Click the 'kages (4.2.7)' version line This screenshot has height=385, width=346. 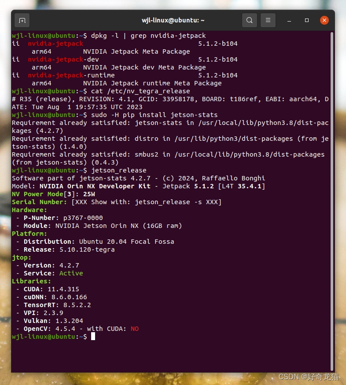37,131
